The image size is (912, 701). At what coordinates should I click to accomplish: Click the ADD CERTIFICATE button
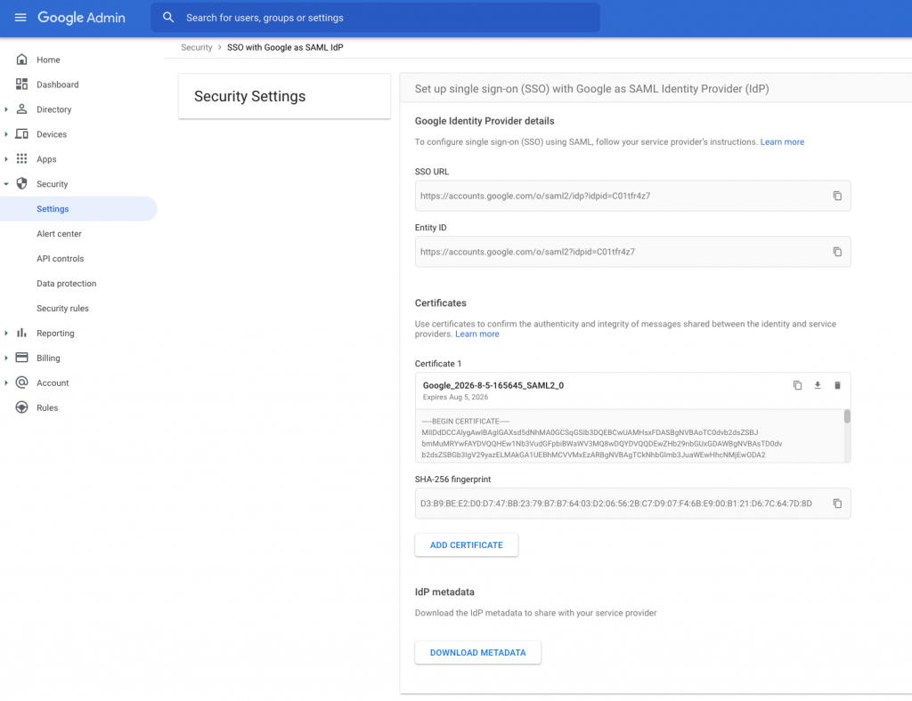coord(466,544)
